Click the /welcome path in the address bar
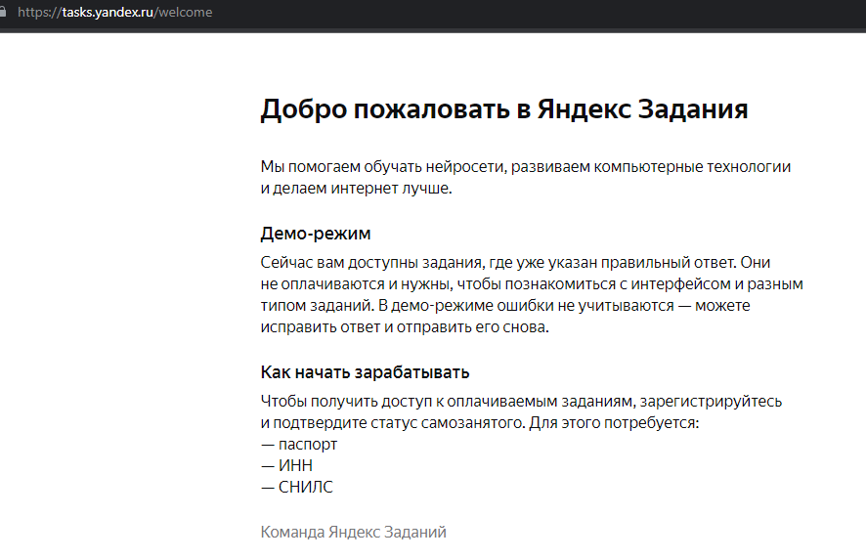 coord(182,13)
